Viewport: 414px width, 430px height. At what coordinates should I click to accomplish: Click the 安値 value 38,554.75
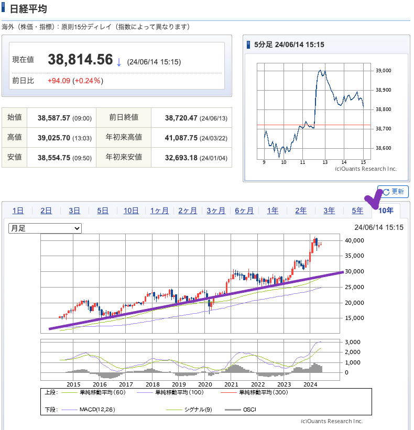pyautogui.click(x=54, y=158)
